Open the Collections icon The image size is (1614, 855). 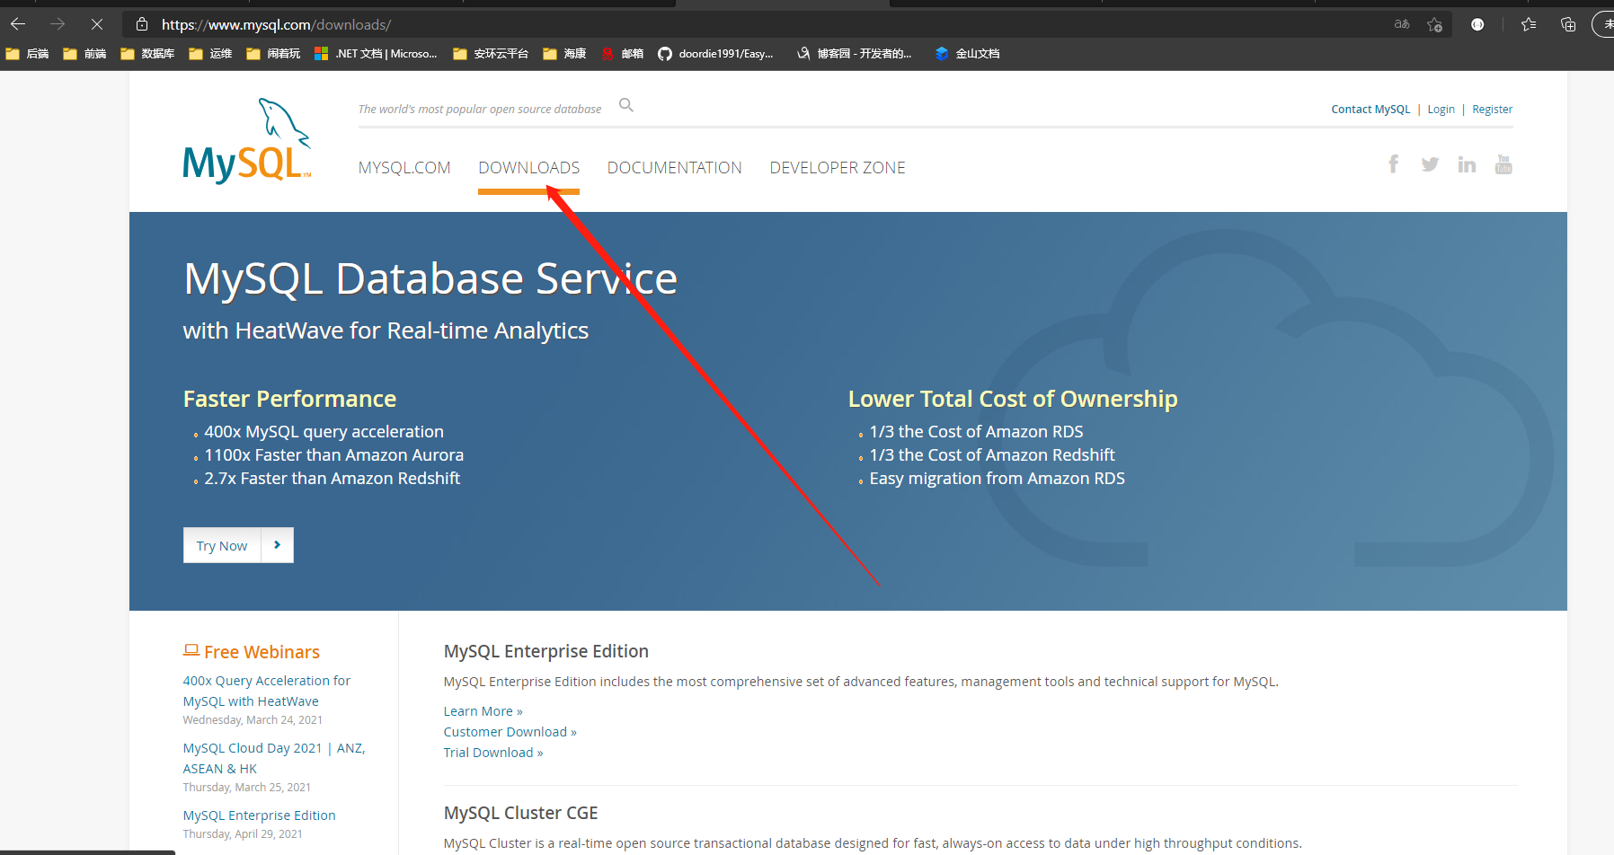[x=1568, y=24]
